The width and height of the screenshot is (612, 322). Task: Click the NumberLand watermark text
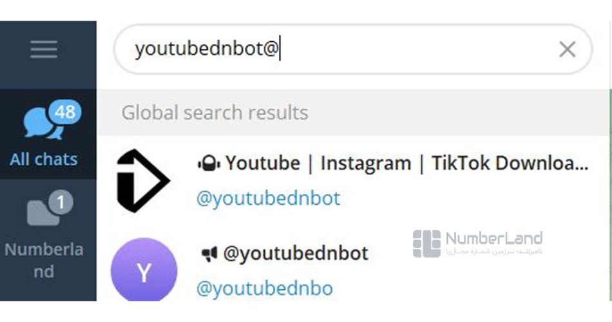(x=494, y=240)
